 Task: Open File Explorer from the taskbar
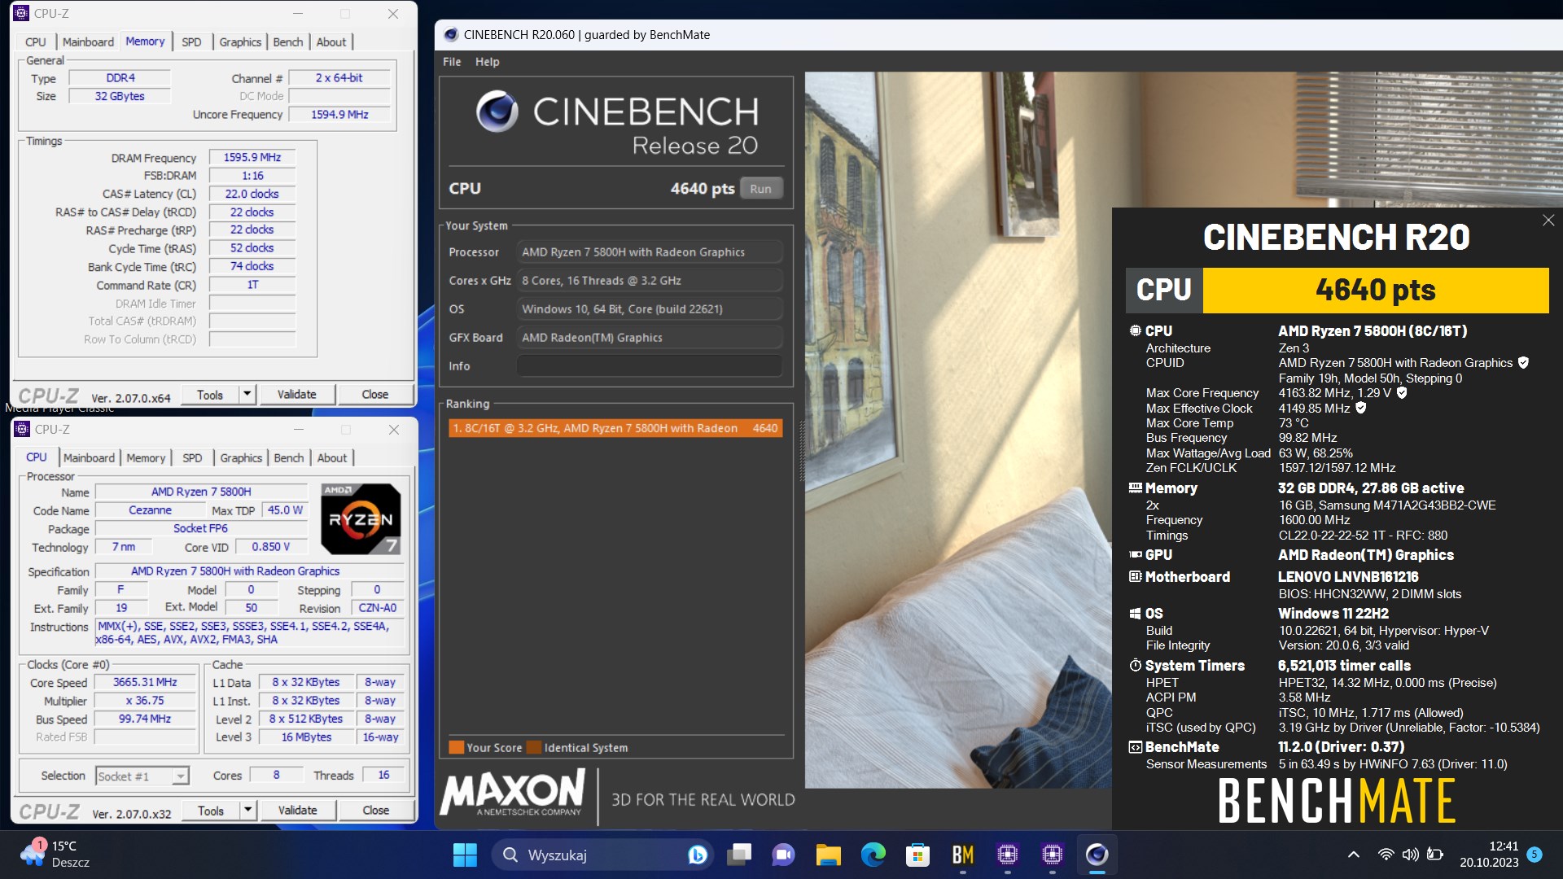click(829, 855)
